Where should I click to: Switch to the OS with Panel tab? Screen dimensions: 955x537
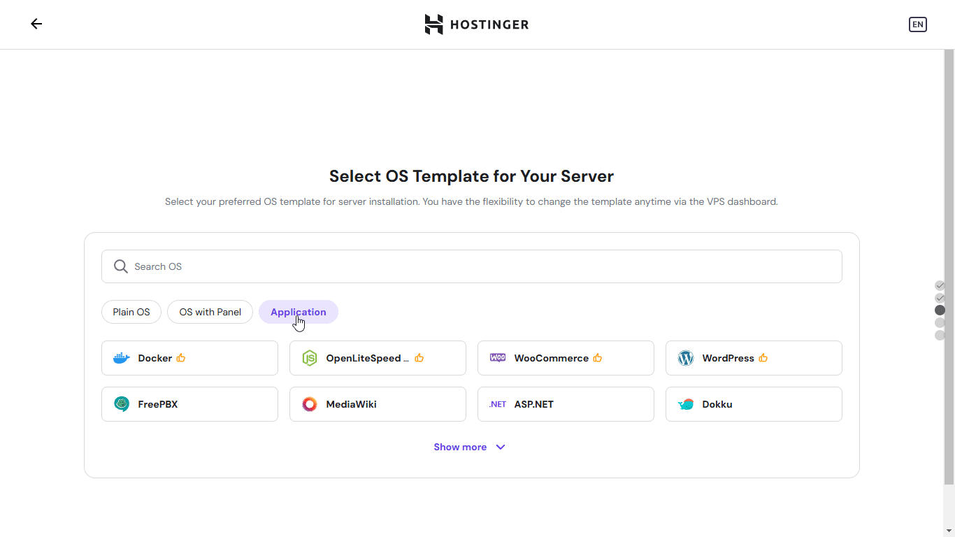coord(210,312)
